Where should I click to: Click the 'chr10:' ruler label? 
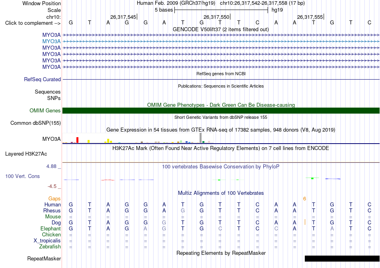pyautogui.click(x=54, y=17)
